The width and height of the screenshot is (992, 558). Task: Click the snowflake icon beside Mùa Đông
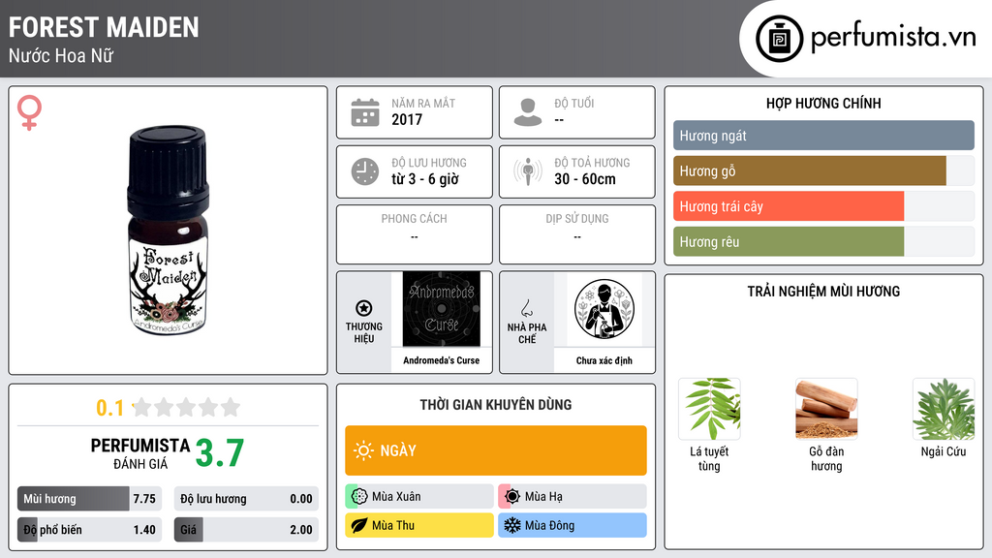[512, 525]
